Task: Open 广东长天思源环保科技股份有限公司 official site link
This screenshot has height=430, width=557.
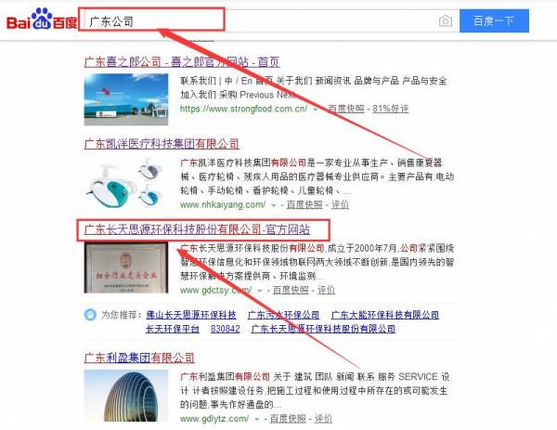Action: 197,229
